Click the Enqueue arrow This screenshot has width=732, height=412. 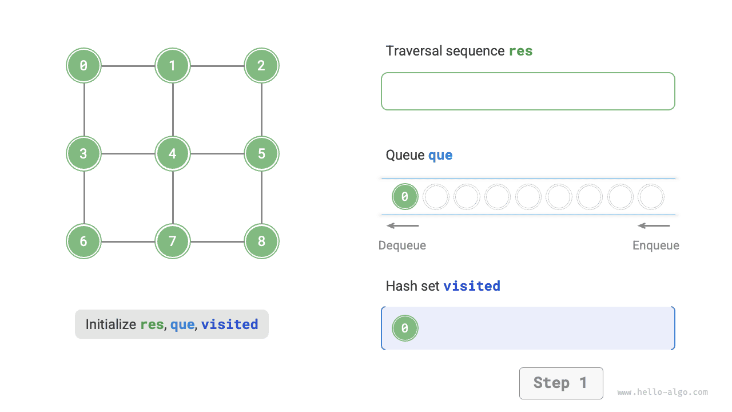click(x=654, y=225)
